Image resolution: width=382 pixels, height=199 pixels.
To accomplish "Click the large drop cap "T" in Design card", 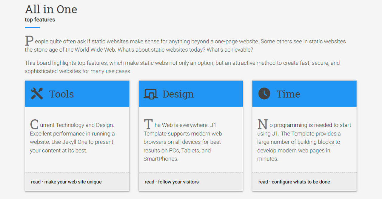I will pos(148,124).
